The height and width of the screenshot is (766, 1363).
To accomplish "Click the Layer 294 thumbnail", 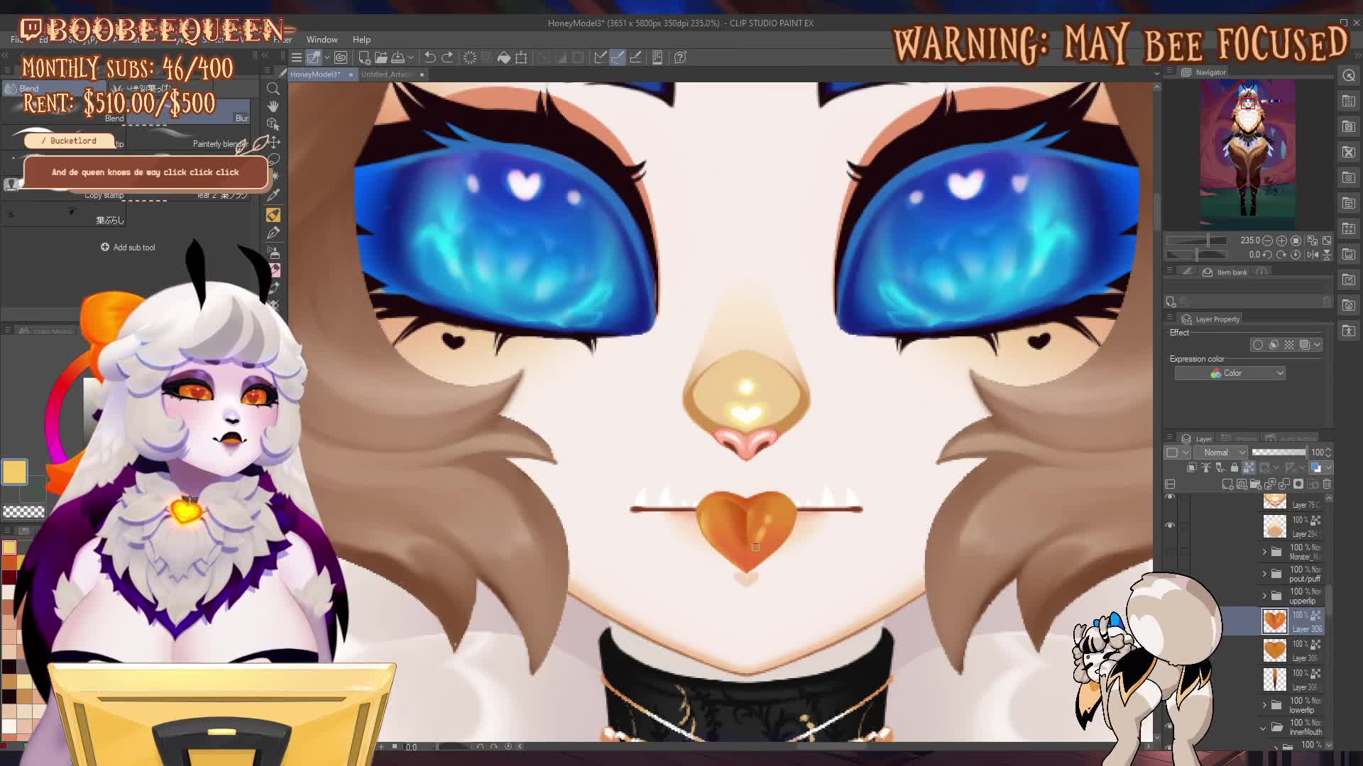I will coord(1274,526).
